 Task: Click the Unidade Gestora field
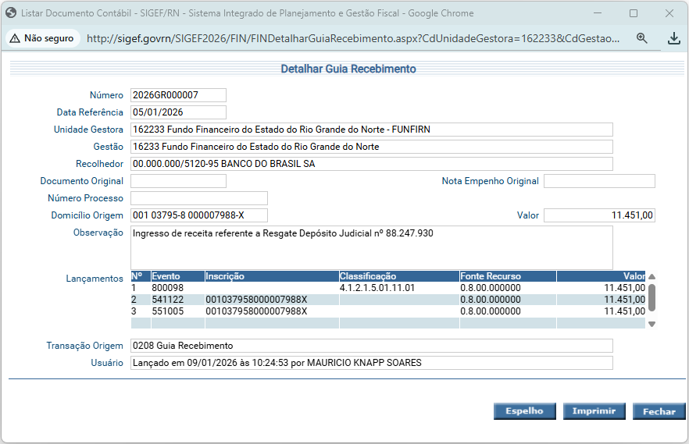click(371, 130)
